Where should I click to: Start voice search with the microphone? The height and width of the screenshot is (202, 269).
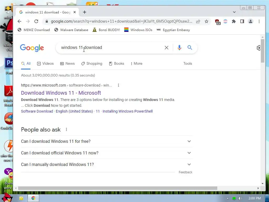coord(179,48)
